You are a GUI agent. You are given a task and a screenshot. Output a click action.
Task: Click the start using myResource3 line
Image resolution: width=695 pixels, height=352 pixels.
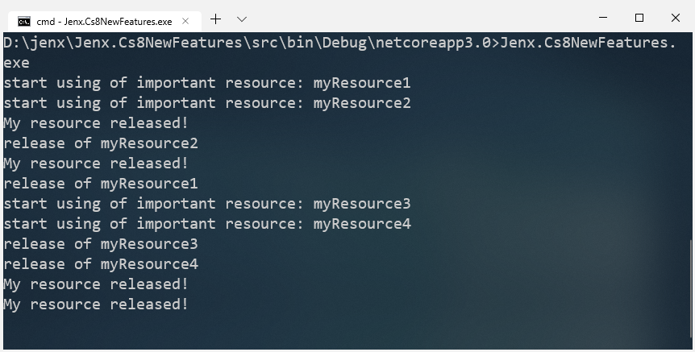click(x=206, y=204)
